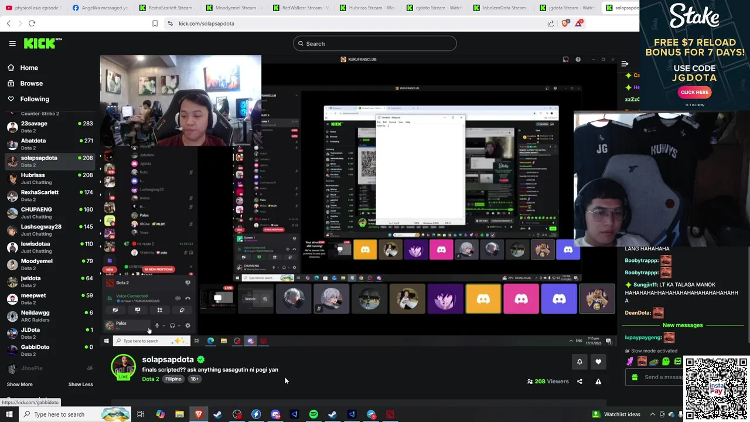
Task: Open Moodyemel channel in sidebar
Action: 50,264
